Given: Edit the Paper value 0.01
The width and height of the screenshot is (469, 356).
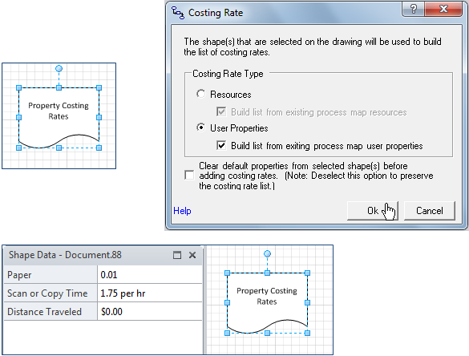Looking at the screenshot, I should point(150,275).
